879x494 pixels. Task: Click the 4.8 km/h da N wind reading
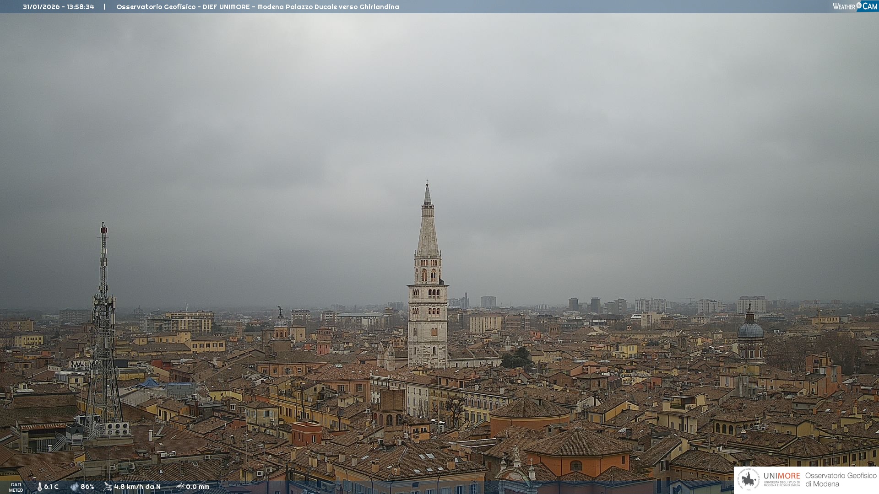pyautogui.click(x=137, y=487)
